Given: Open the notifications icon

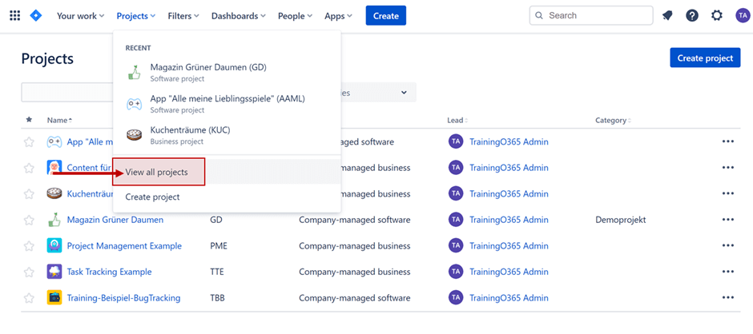Looking at the screenshot, I should tap(667, 16).
